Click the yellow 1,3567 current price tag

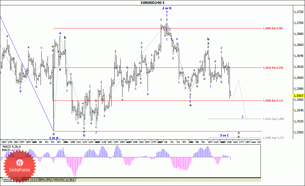tap(299, 96)
